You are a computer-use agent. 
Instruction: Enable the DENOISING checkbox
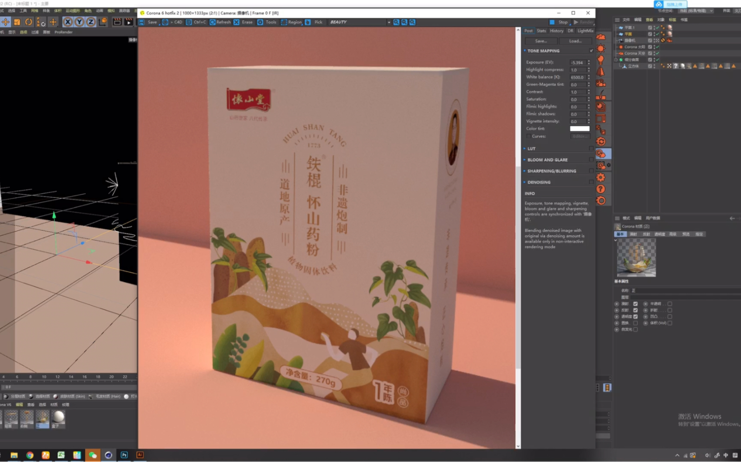tap(591, 182)
